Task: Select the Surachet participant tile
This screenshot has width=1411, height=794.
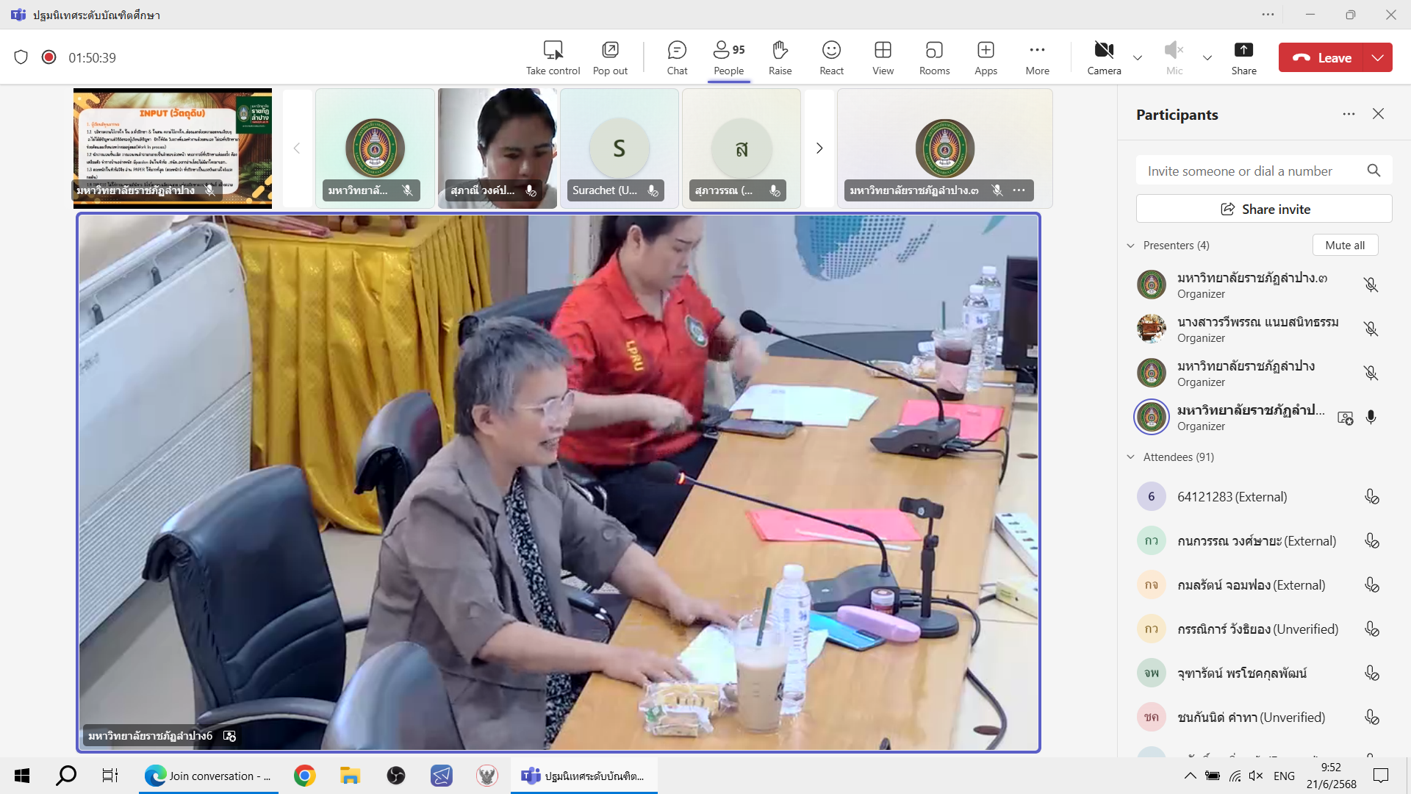Action: (619, 149)
